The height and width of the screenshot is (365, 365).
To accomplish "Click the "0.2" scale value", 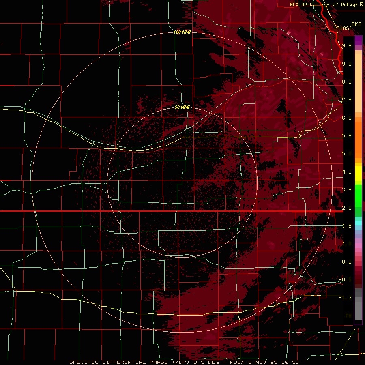I will click(x=347, y=262).
